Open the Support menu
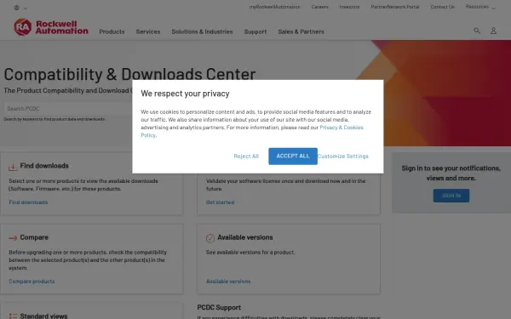Viewport: 511px width, 319px height. [x=255, y=31]
